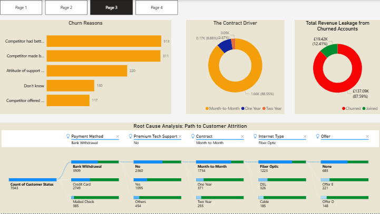Select the Month-to-Month node with 1734
Viewport: 380px width, 214px height.
(x=220, y=162)
